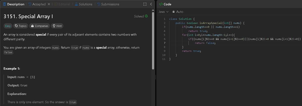Click the Code header brackets icon
This screenshot has height=106, width=302.
(161, 4)
